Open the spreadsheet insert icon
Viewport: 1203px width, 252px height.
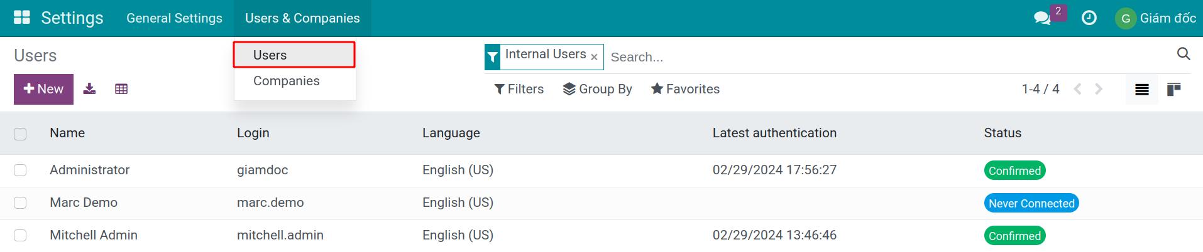coord(121,89)
